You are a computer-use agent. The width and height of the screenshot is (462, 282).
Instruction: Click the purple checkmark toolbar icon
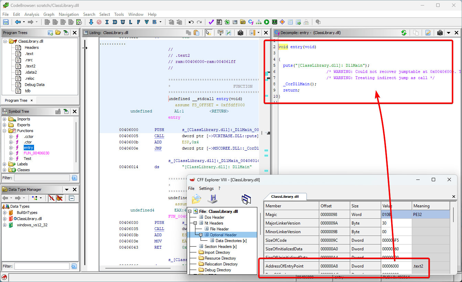click(211, 22)
